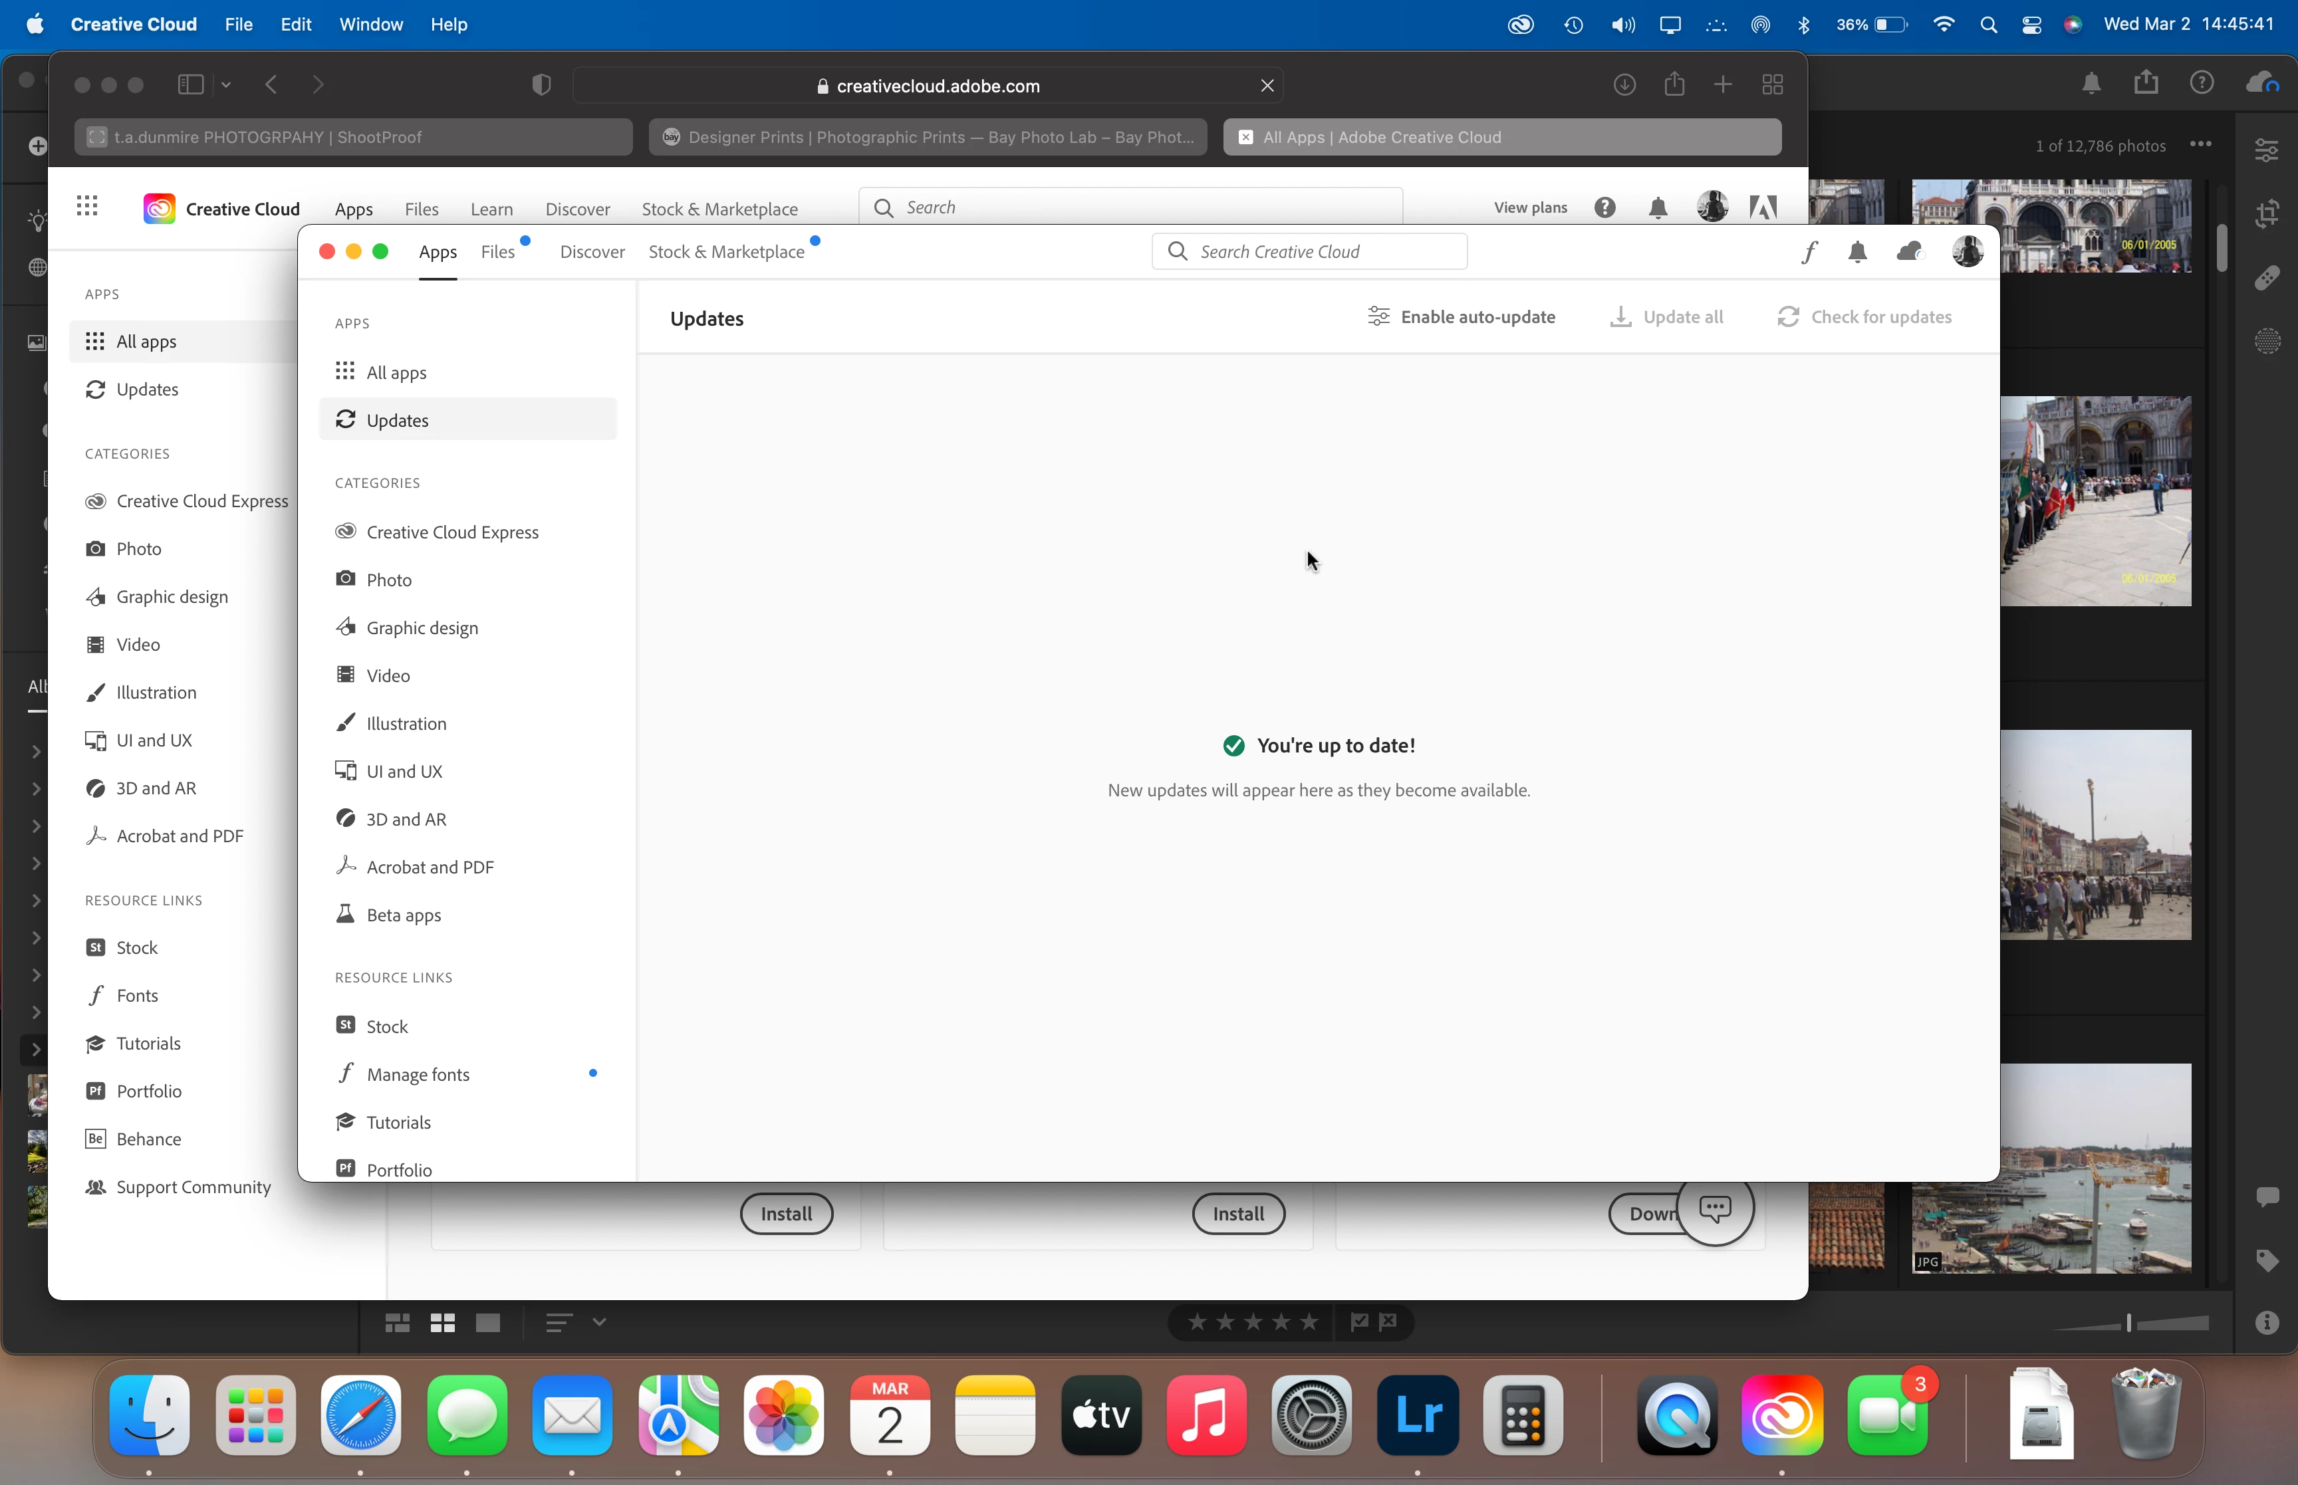Launch Lightroom Classic from the Dock

pyautogui.click(x=1418, y=1416)
